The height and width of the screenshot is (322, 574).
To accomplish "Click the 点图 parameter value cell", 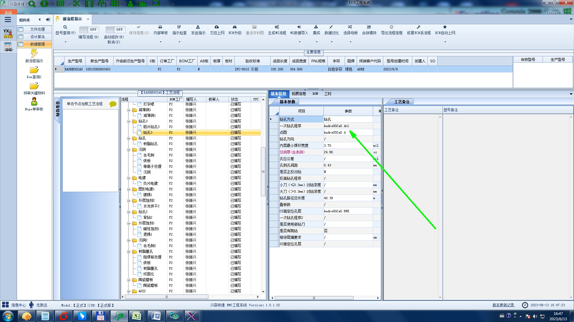I will [348, 132].
